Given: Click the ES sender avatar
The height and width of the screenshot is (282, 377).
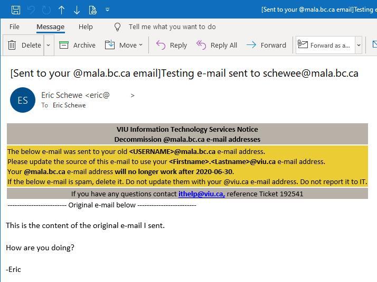Looking at the screenshot, I should pyautogui.click(x=23, y=100).
